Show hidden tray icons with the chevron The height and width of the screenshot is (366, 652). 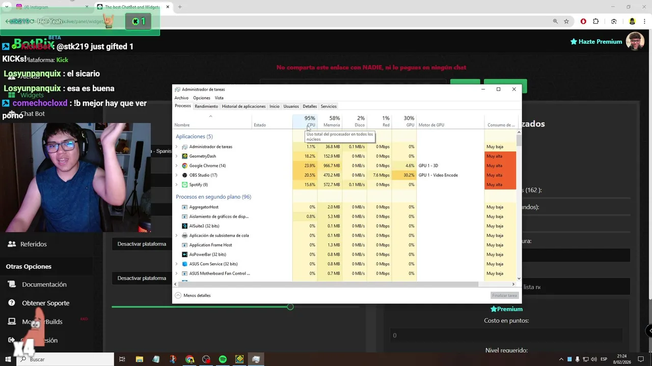point(561,359)
